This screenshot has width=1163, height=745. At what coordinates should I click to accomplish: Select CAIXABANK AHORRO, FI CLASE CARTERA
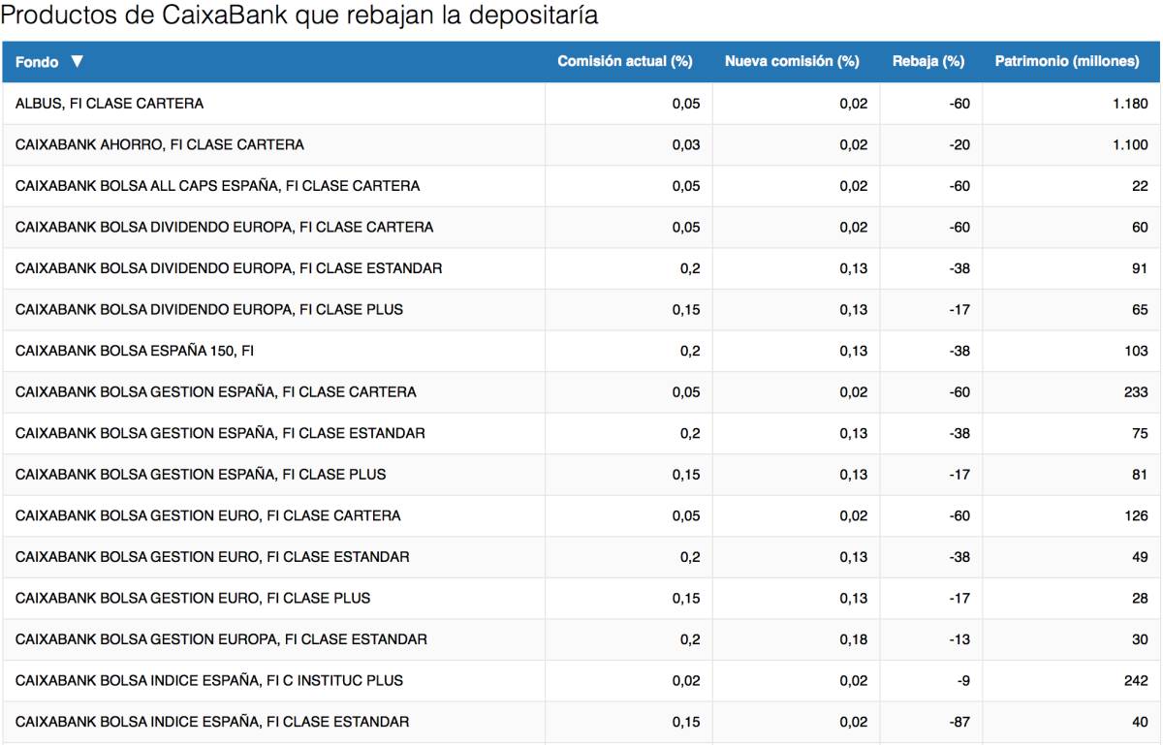pos(581,145)
